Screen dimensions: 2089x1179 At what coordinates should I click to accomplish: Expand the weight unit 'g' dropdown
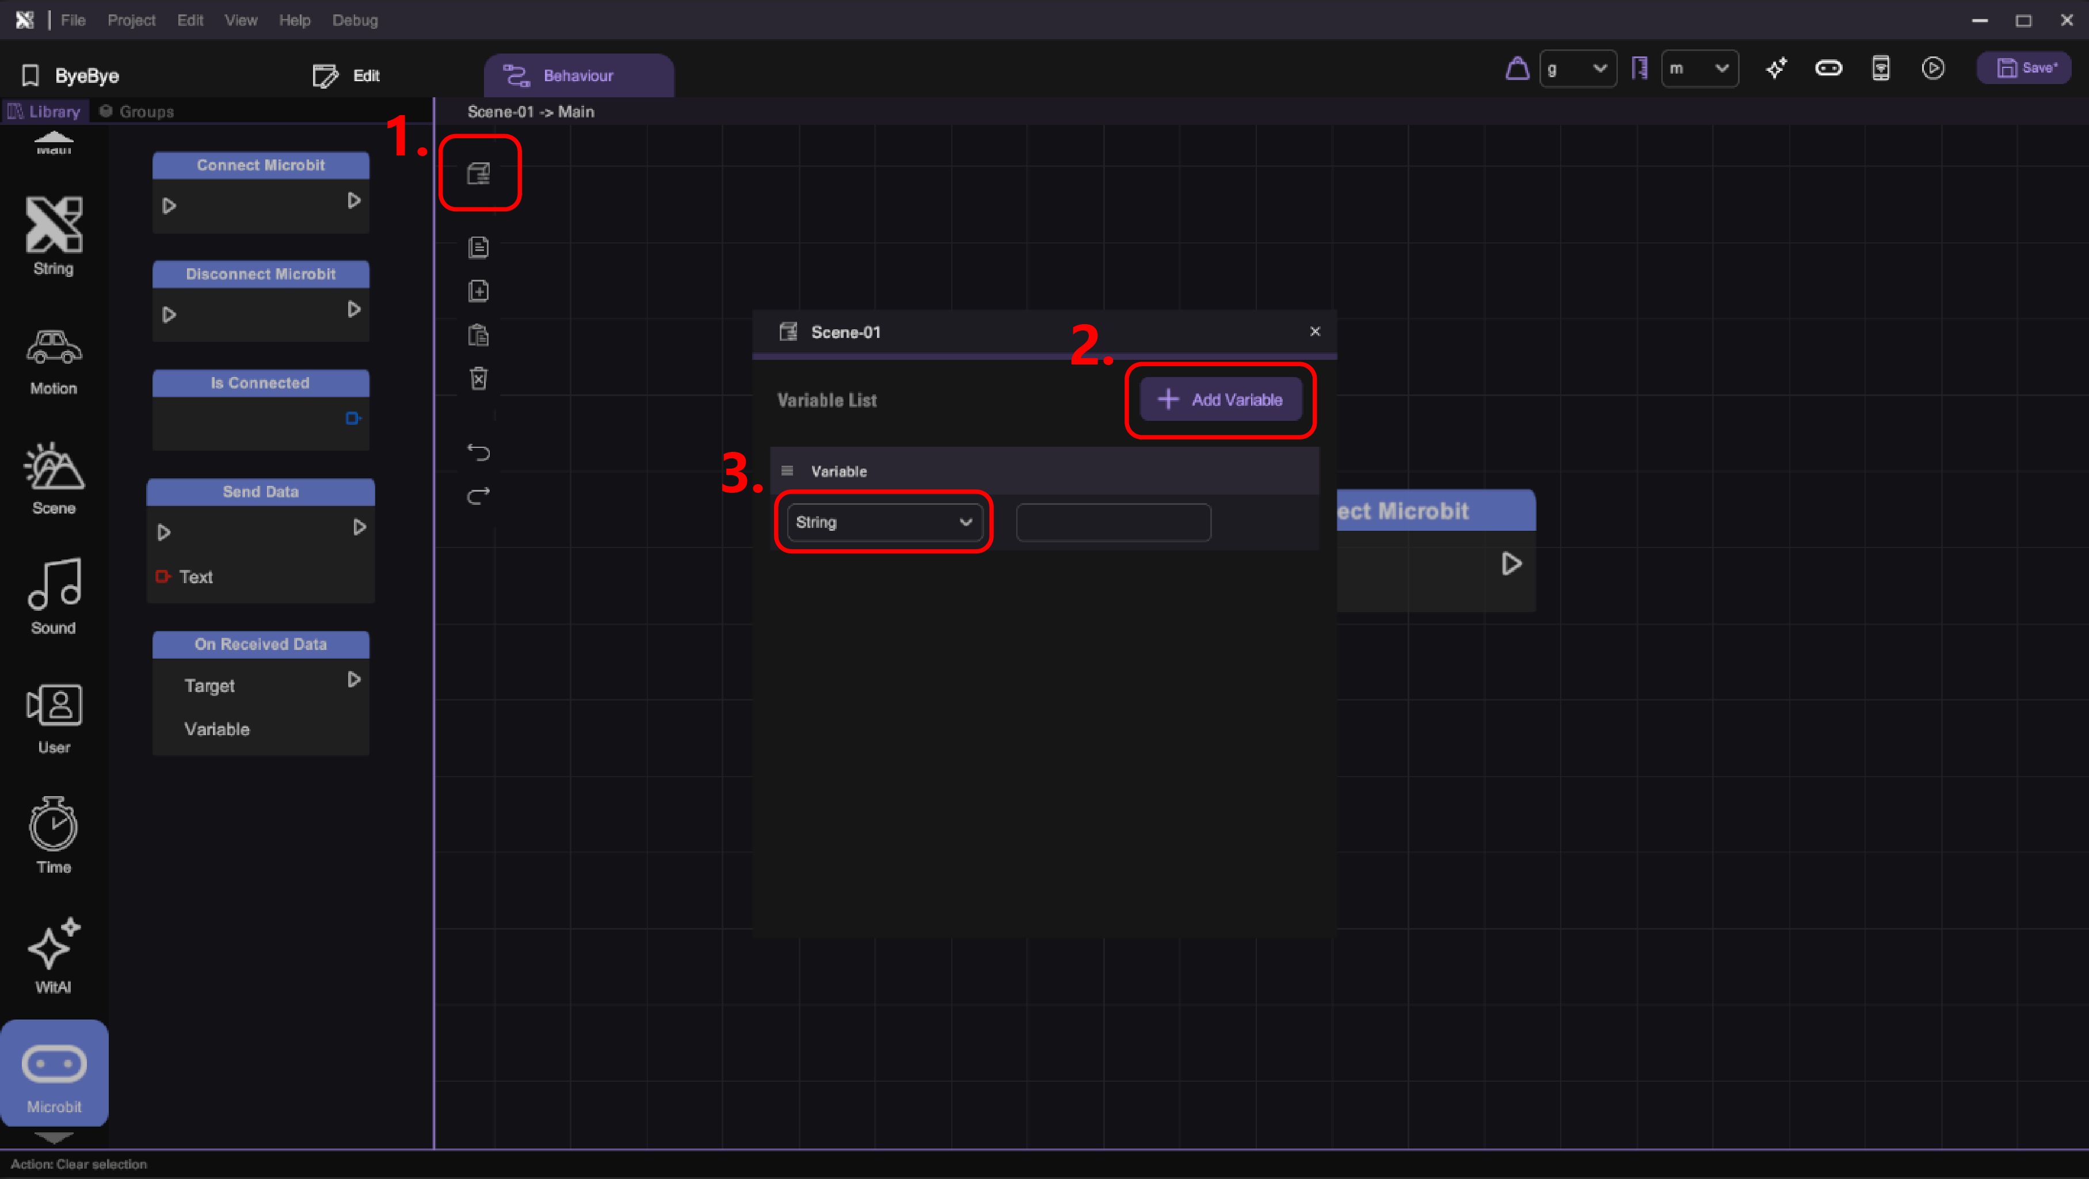point(1577,68)
